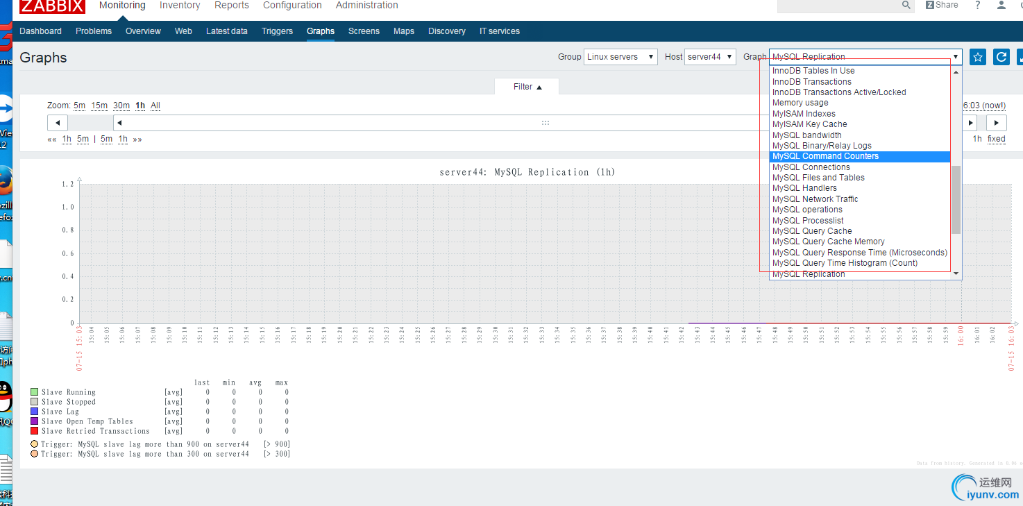Image resolution: width=1023 pixels, height=506 pixels.
Task: Click the search magnifier icon
Action: pos(906,5)
